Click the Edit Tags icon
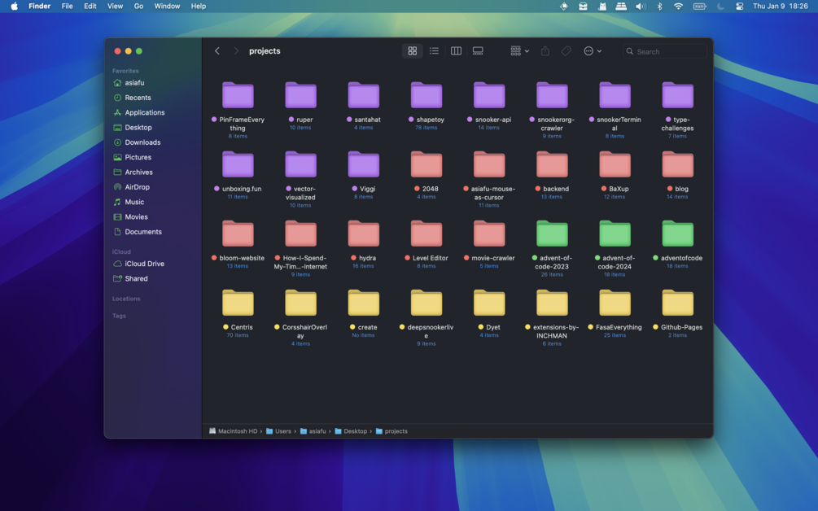The image size is (818, 511). click(566, 51)
